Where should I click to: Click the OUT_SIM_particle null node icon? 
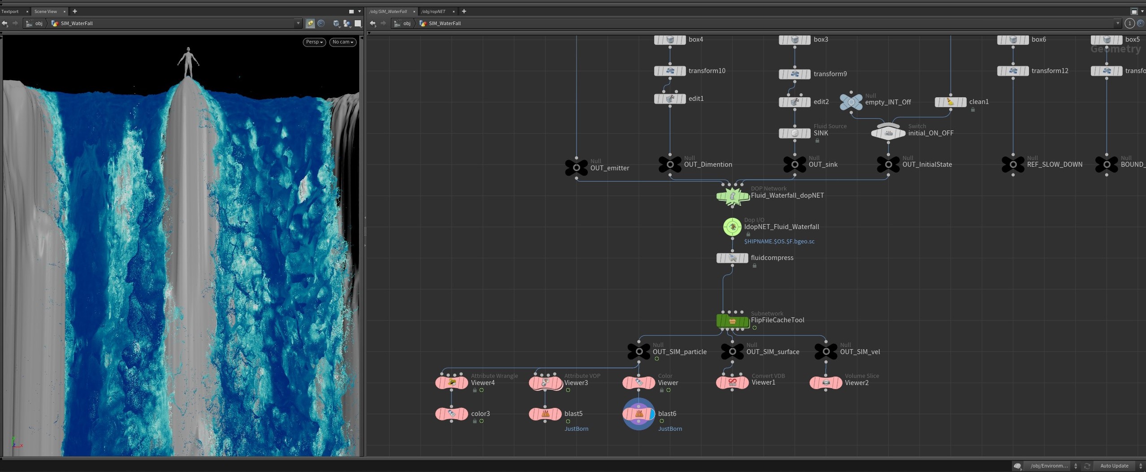639,352
